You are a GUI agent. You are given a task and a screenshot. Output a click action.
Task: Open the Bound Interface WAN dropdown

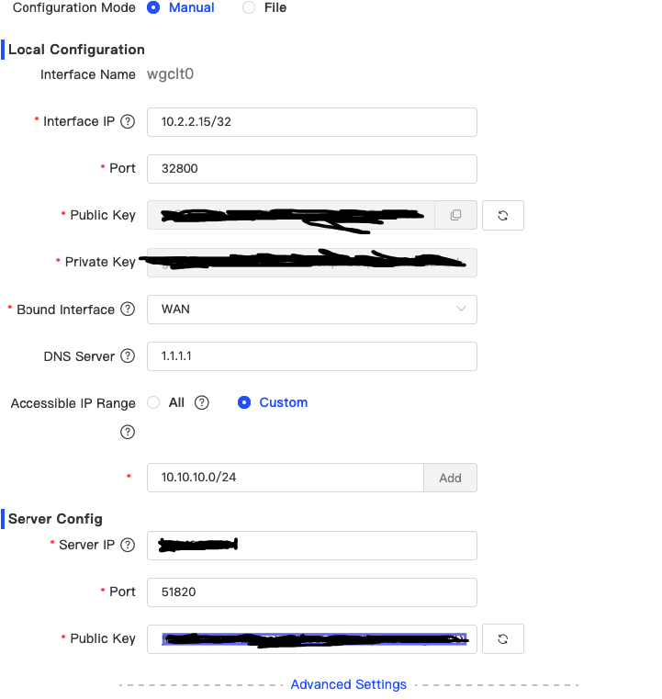tap(311, 310)
